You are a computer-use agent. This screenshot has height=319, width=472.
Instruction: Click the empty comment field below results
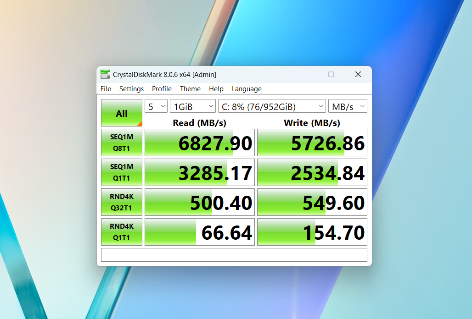tap(234, 255)
